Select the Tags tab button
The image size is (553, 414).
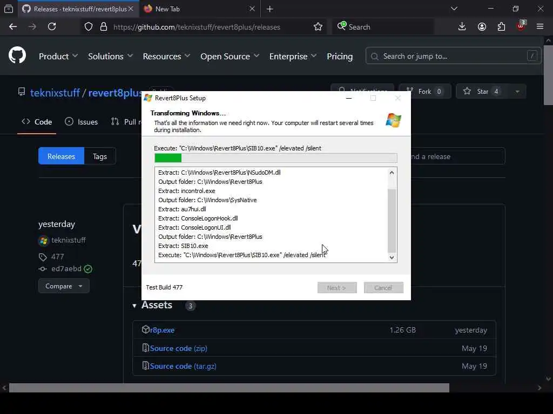100,156
